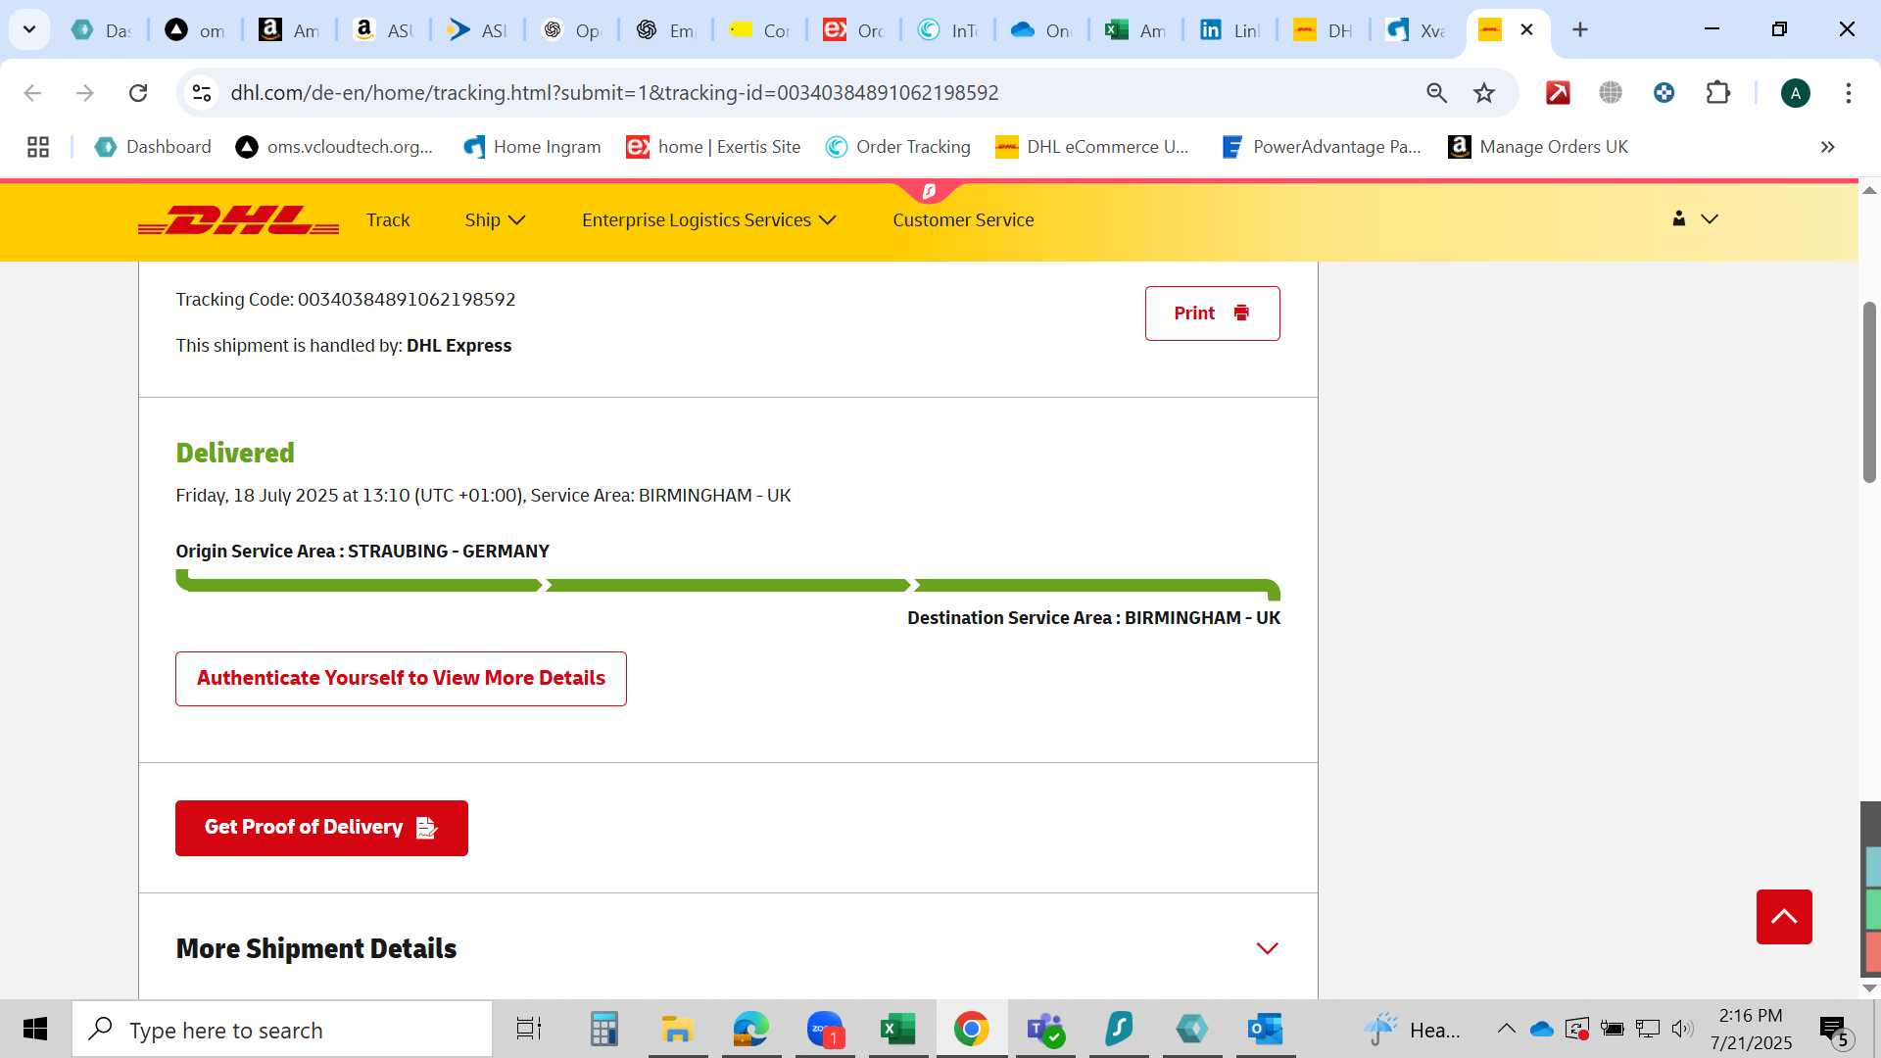1881x1058 pixels.
Task: Expand Enterprise Logistics Services menu
Action: [708, 220]
